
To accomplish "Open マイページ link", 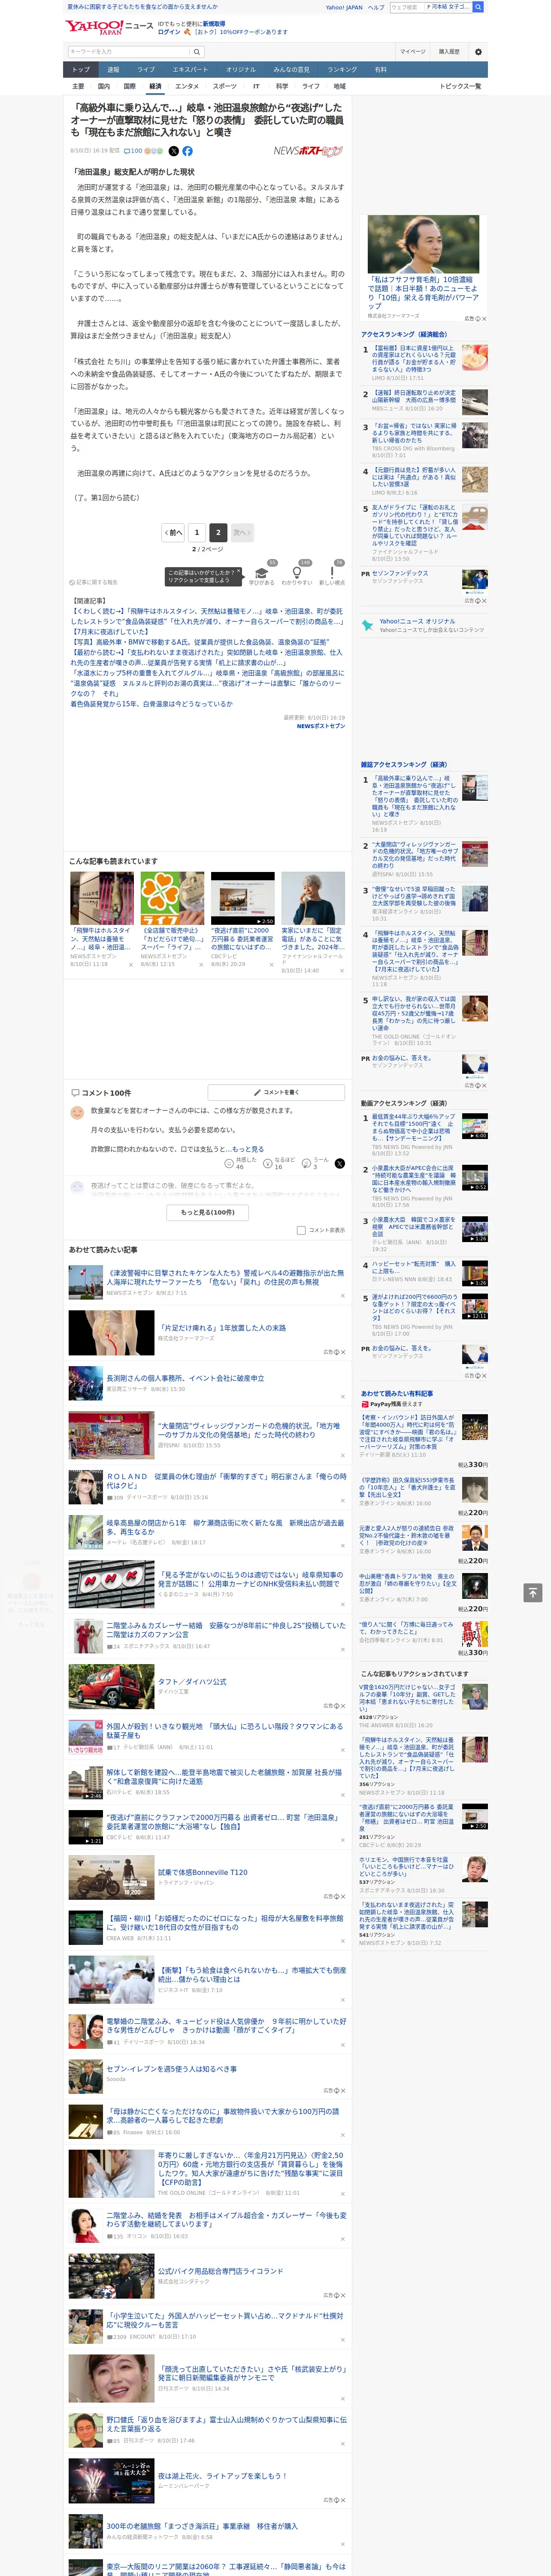I will pos(412,52).
